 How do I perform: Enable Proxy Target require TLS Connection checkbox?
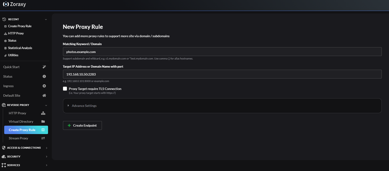click(65, 89)
